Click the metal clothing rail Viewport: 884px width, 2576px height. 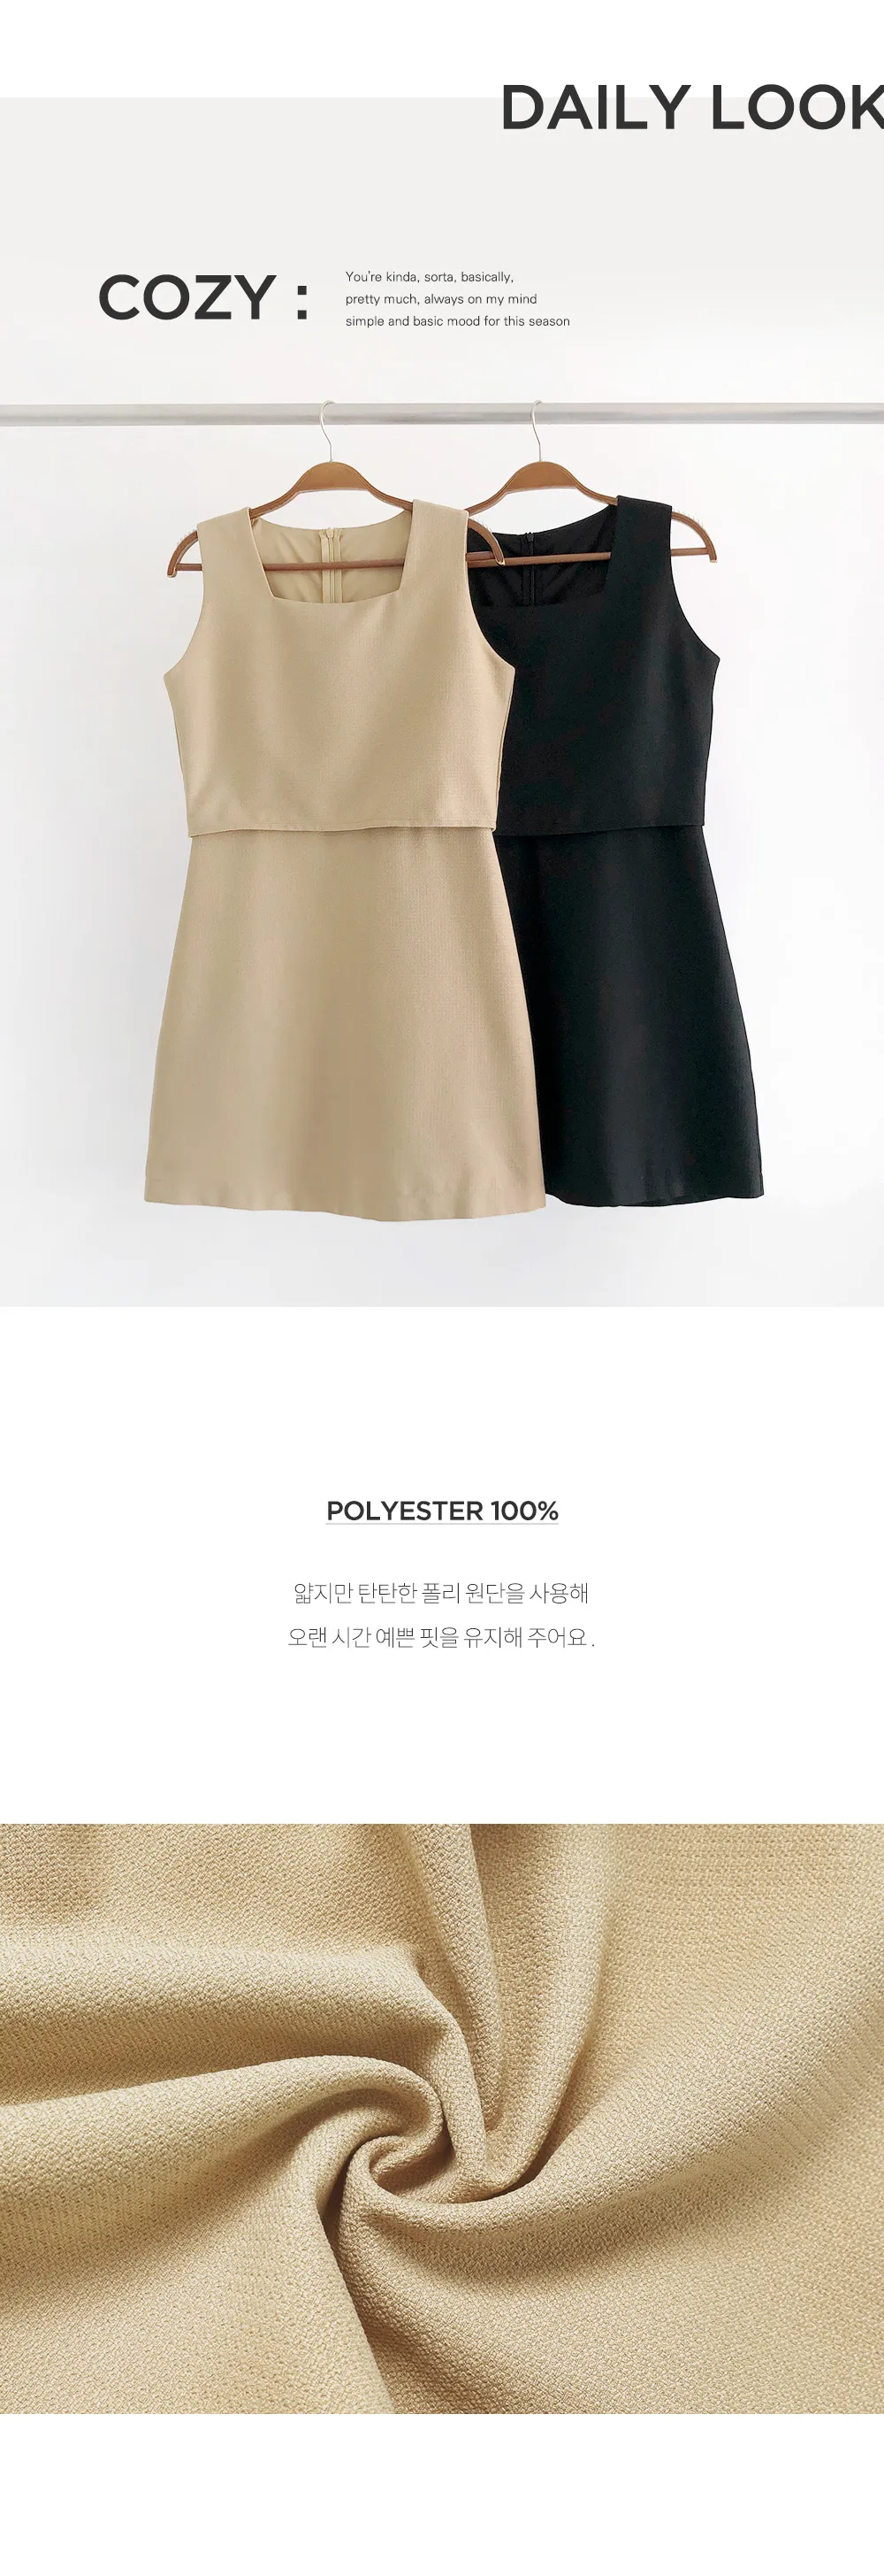[441, 413]
